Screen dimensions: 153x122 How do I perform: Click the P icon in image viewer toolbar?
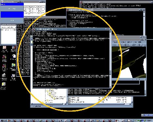135,45
